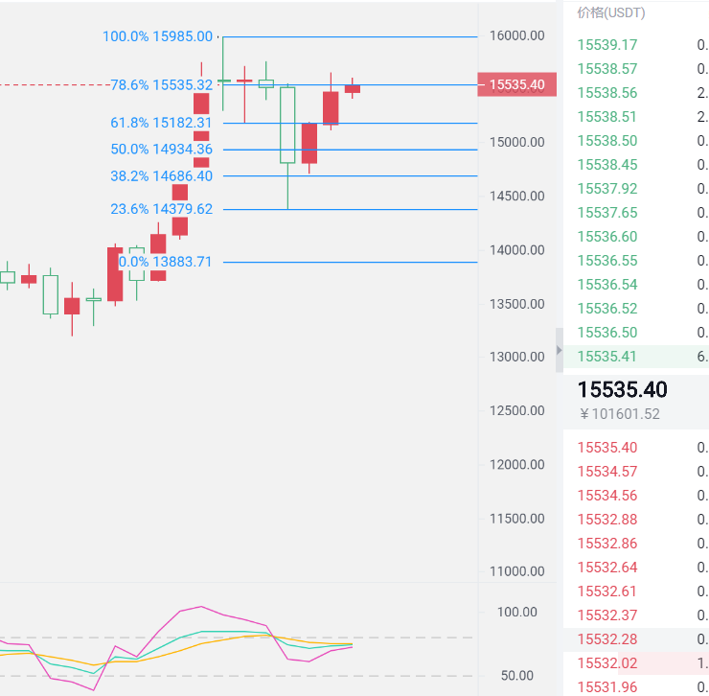The width and height of the screenshot is (709, 696).
Task: Click the large last price 15535.40
Action: 622,389
